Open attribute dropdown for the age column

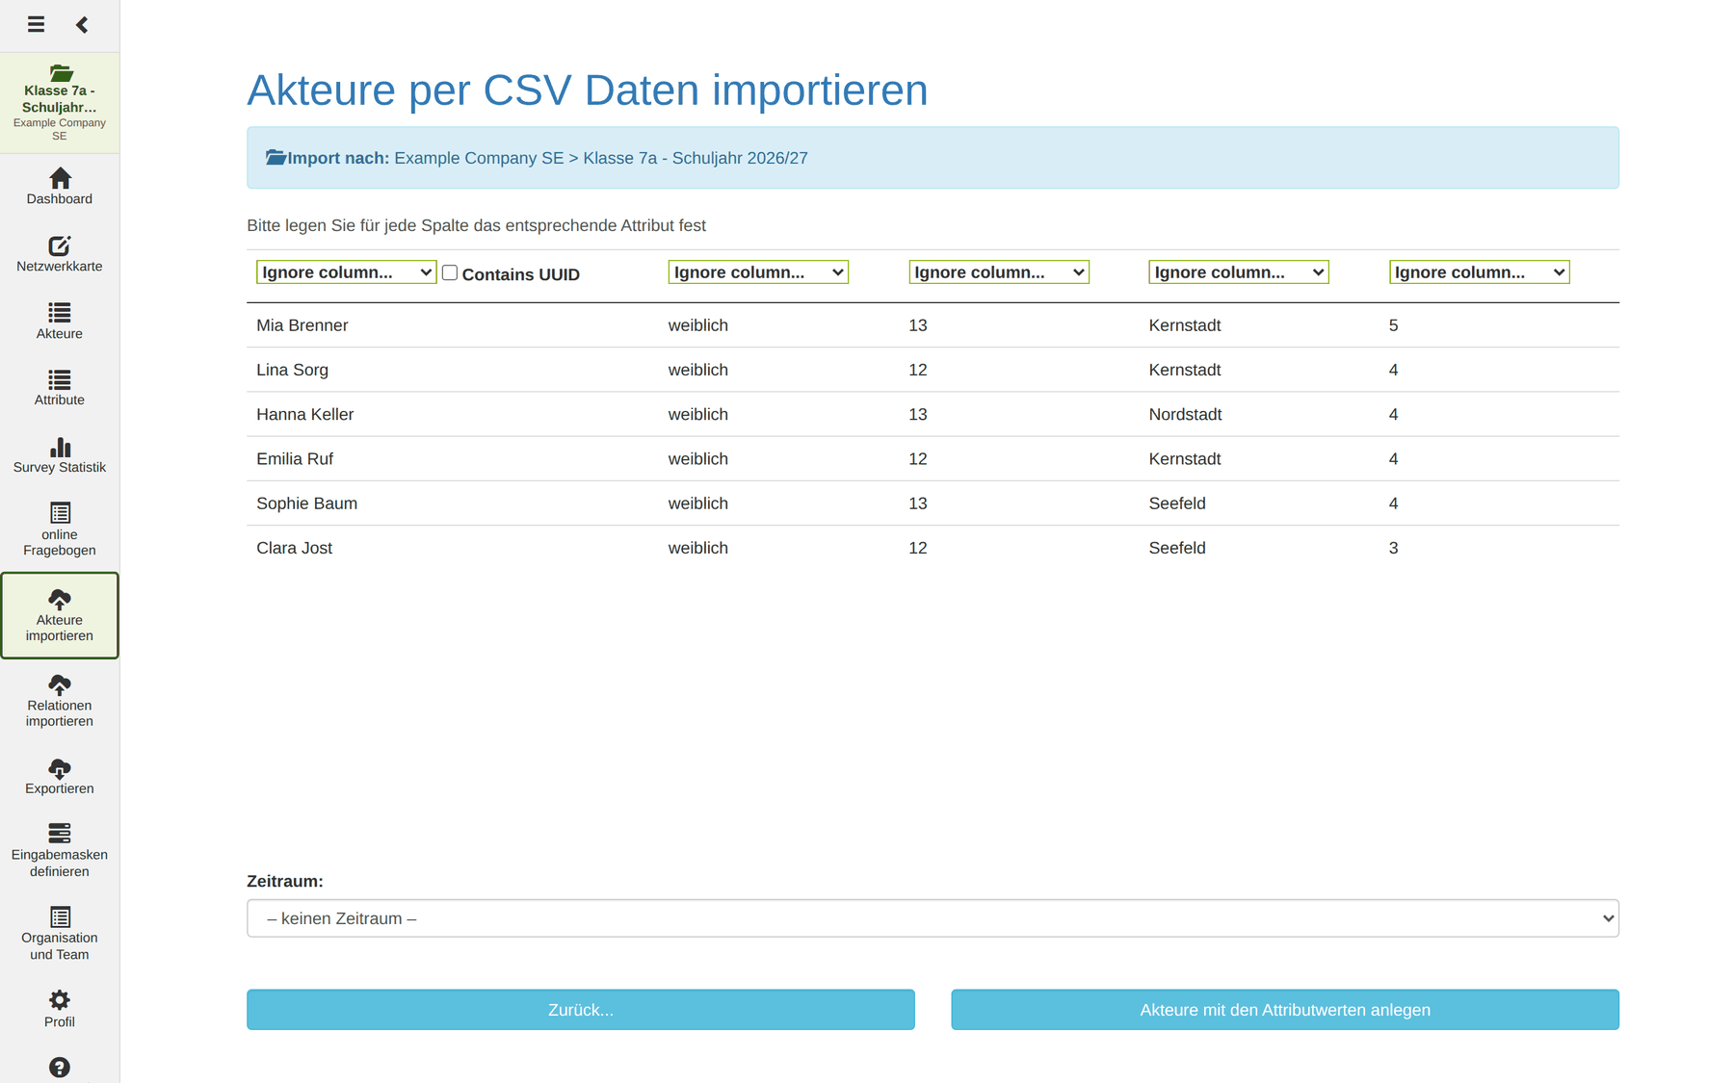(999, 272)
